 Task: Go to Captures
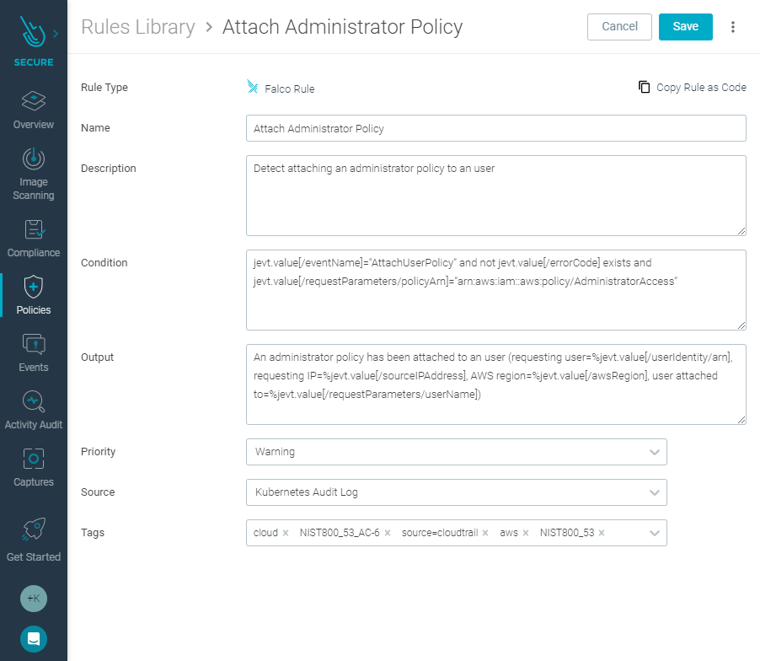click(34, 467)
